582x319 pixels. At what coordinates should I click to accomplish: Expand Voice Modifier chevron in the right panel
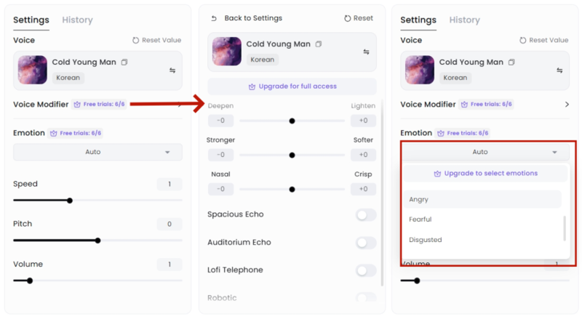tap(567, 105)
